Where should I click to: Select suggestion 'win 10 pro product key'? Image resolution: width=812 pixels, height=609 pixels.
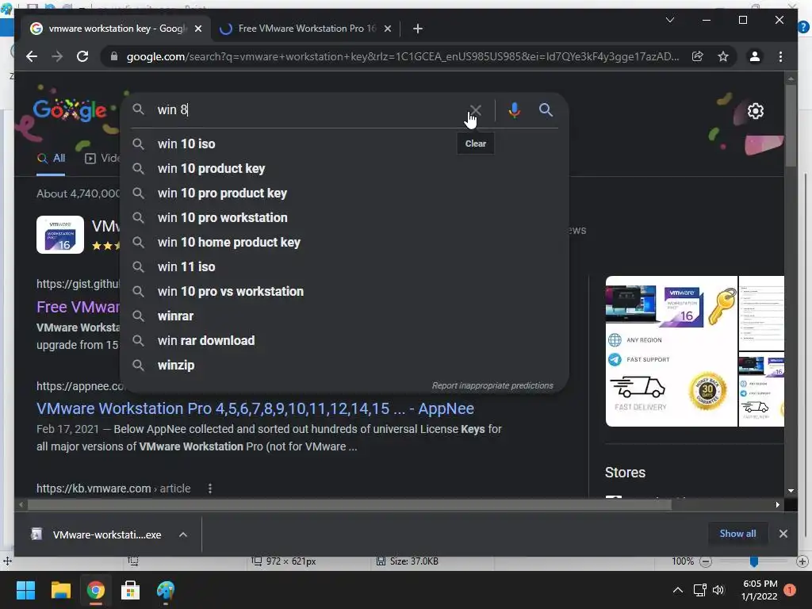[344, 193]
